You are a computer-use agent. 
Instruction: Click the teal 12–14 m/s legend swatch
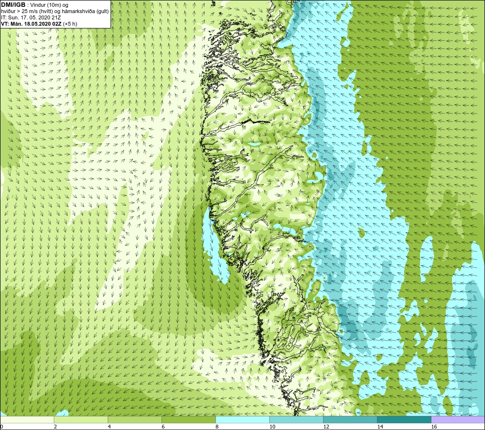point(350,419)
